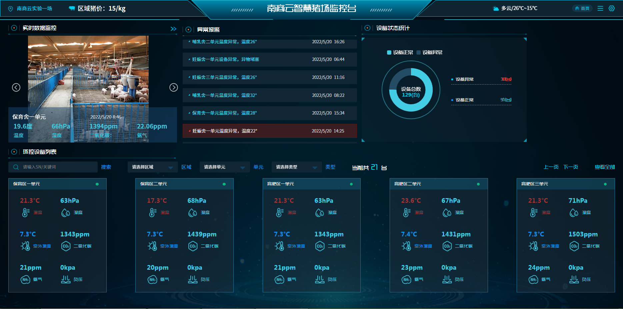
Task: Select the 妊娠舍一单元温度异常 22° alarm row
Action: pyautogui.click(x=269, y=131)
